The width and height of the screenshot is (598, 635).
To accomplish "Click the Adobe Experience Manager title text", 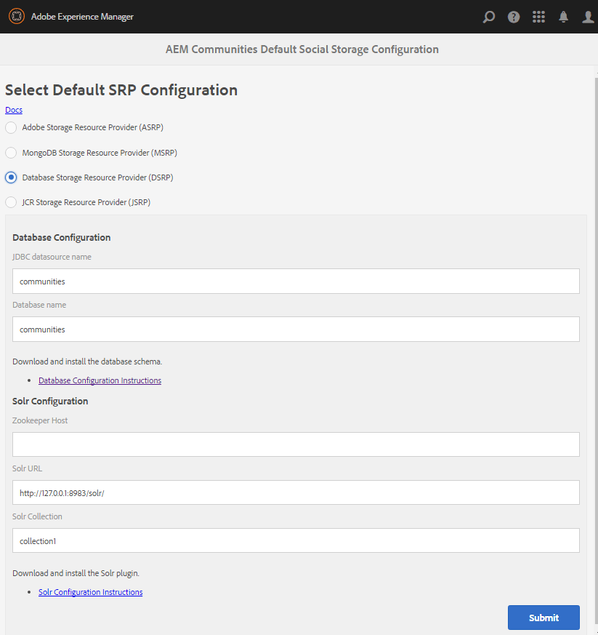I will [x=82, y=17].
